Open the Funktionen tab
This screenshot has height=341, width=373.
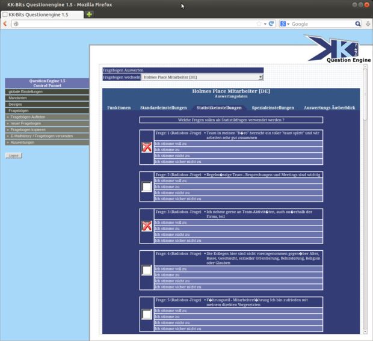(x=119, y=108)
